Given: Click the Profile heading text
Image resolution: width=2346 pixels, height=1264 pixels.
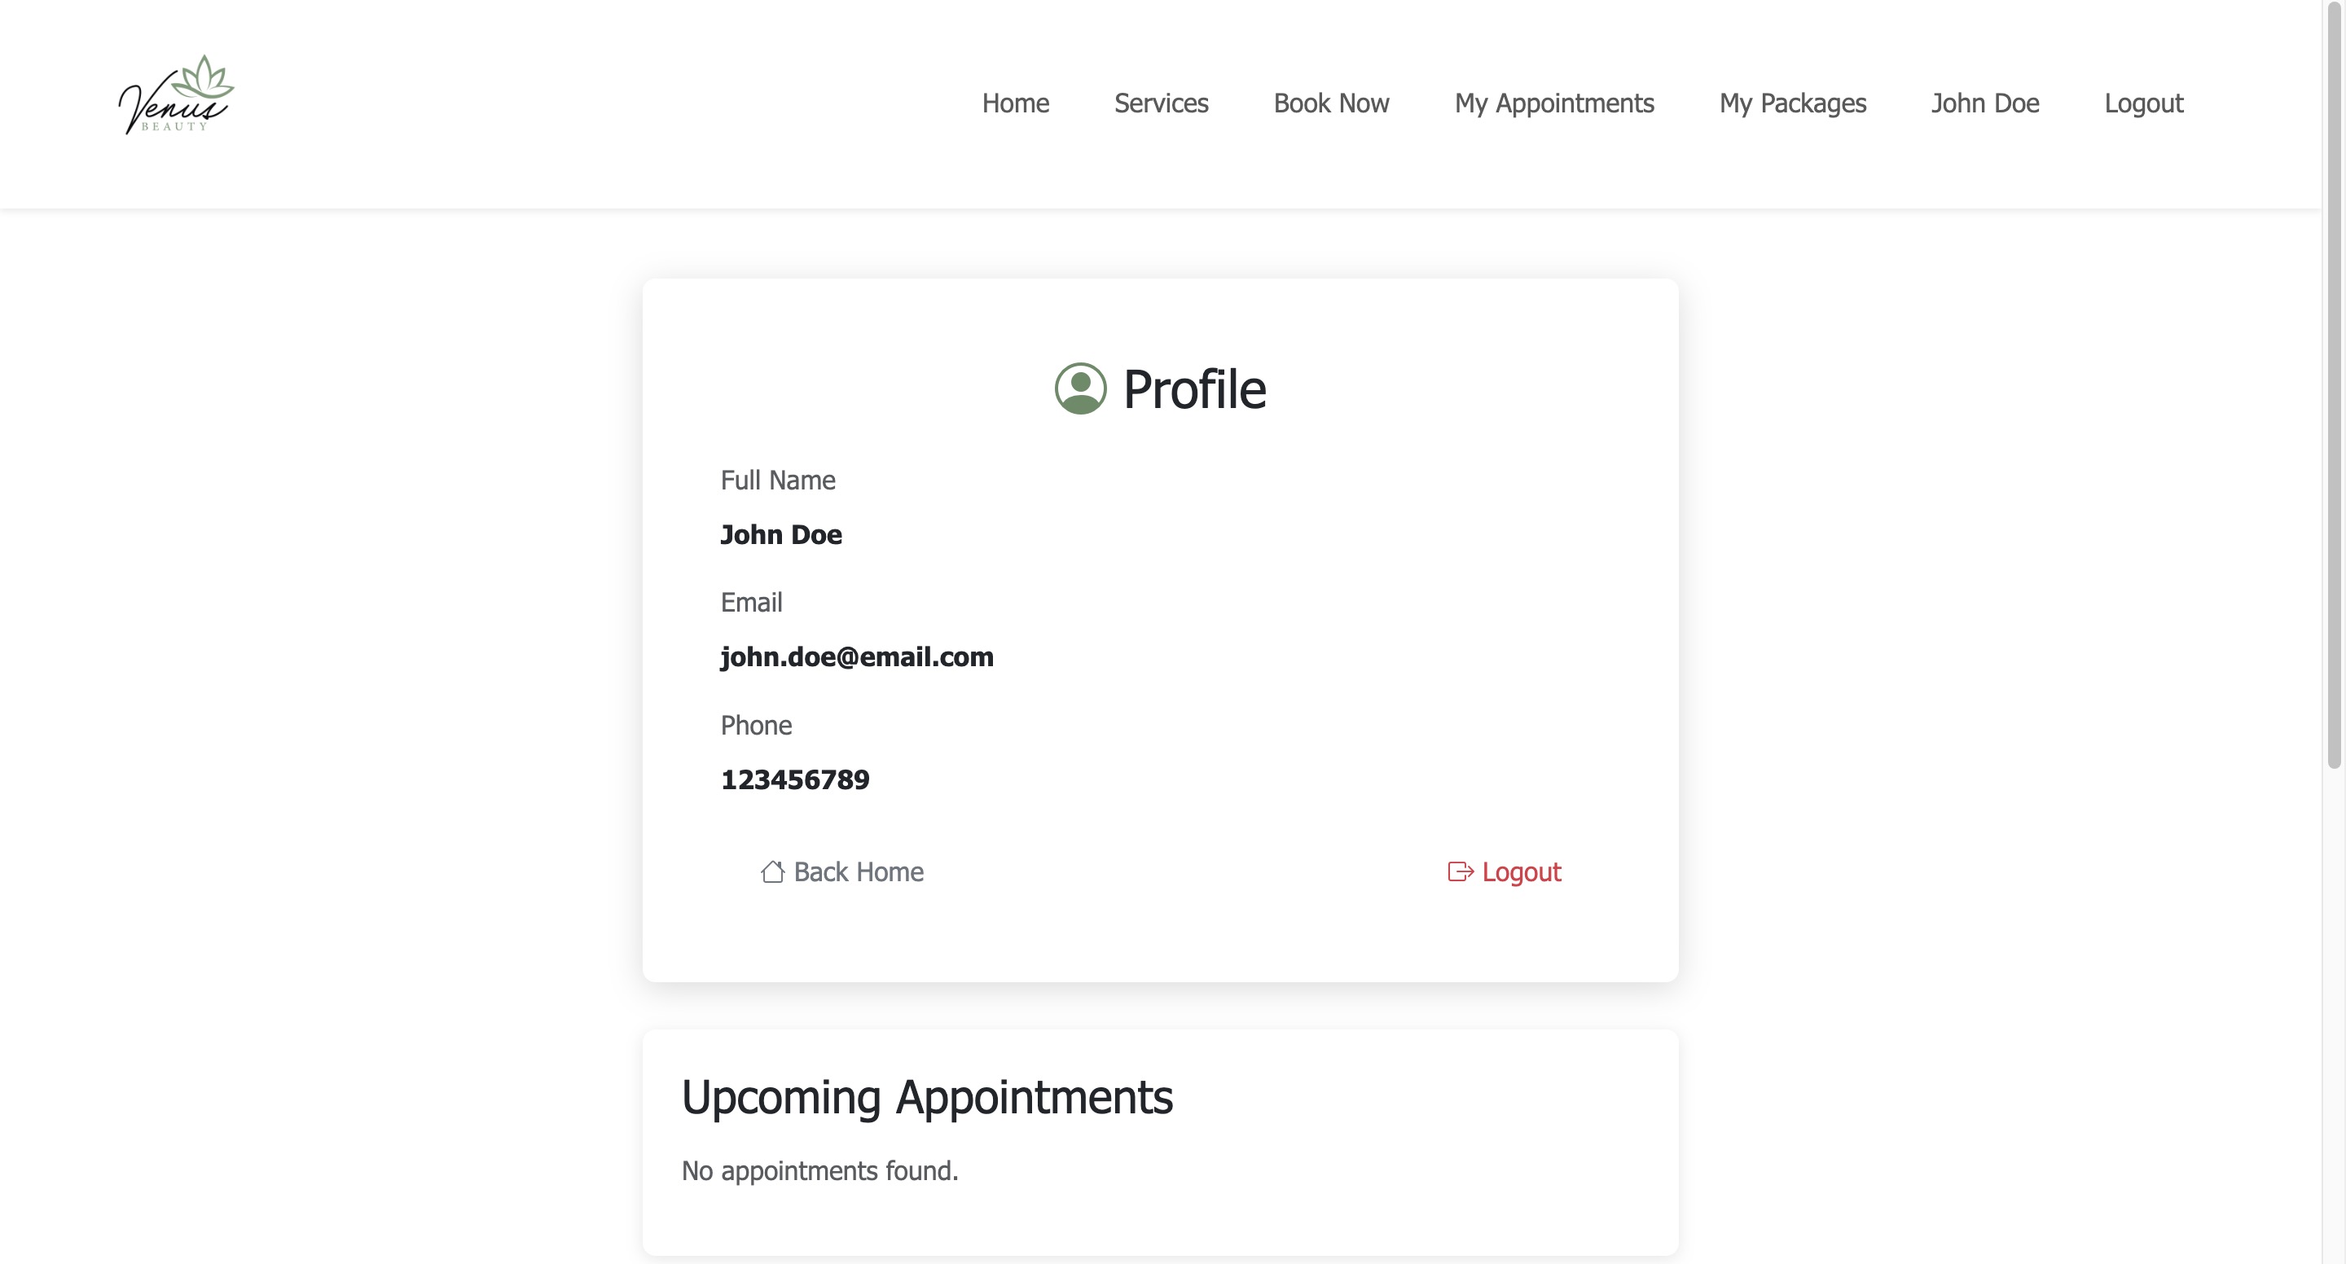Looking at the screenshot, I should (1193, 390).
